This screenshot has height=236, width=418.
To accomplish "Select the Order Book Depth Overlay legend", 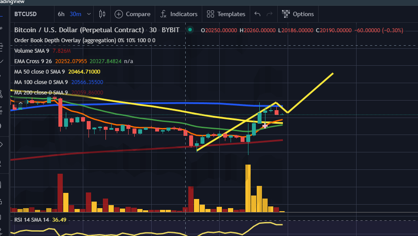I will tap(85, 40).
